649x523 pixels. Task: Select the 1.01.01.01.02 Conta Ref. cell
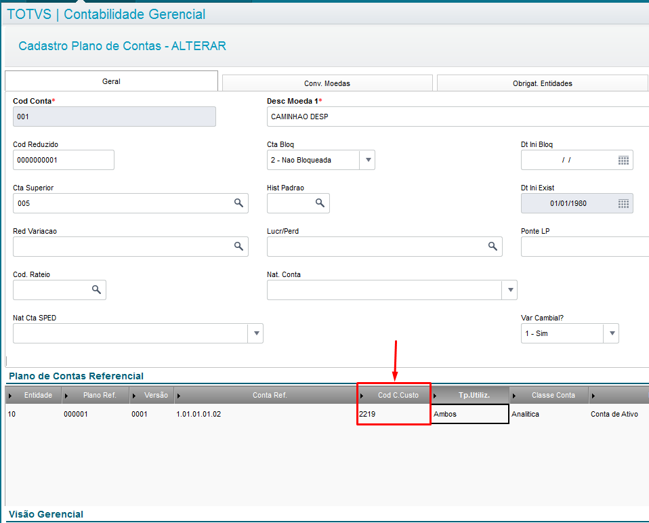click(x=266, y=414)
